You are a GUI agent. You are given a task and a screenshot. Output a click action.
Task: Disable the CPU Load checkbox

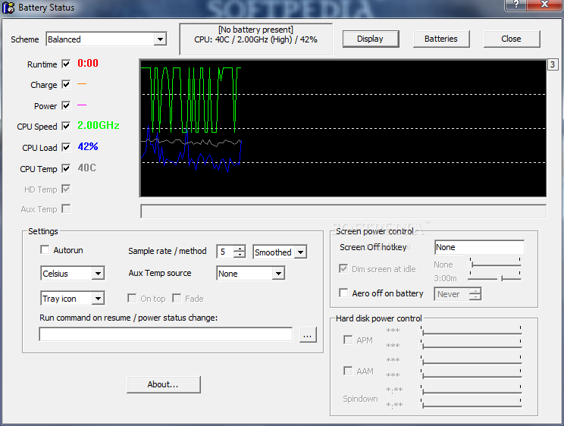click(66, 148)
